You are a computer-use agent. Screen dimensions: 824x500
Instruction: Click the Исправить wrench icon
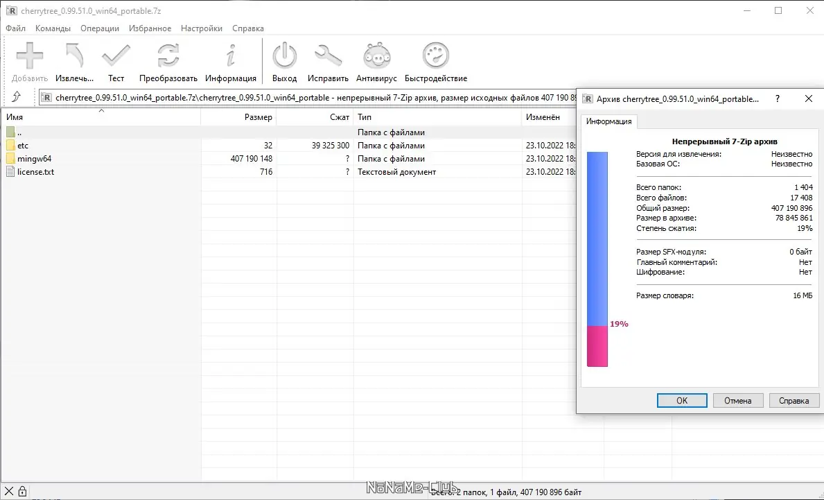point(328,55)
